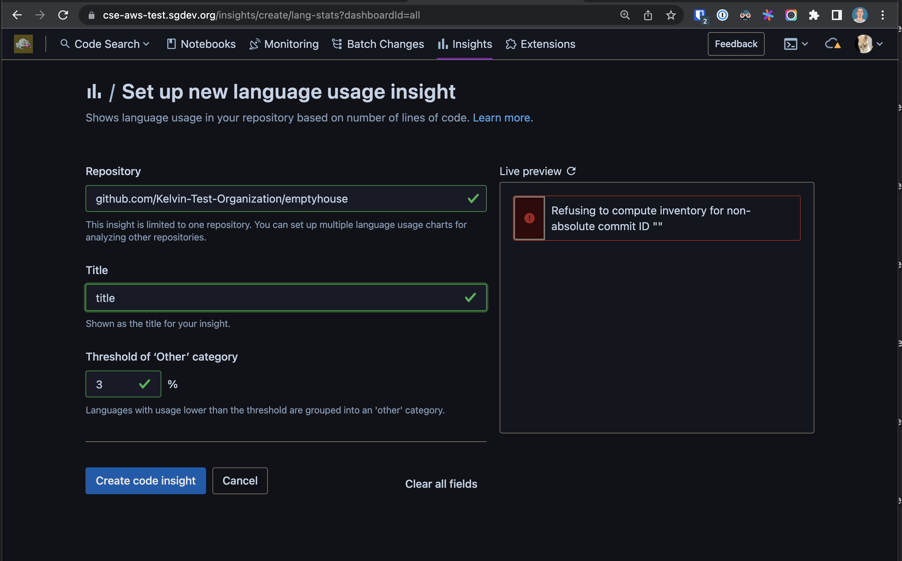Open the Extensions section
Viewport: 902px width, 561px height.
tap(541, 44)
